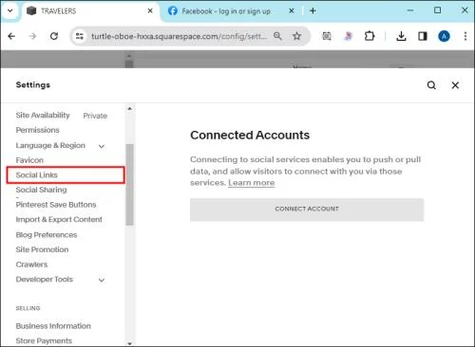
Task: Open Store Payments settings
Action: point(44,340)
